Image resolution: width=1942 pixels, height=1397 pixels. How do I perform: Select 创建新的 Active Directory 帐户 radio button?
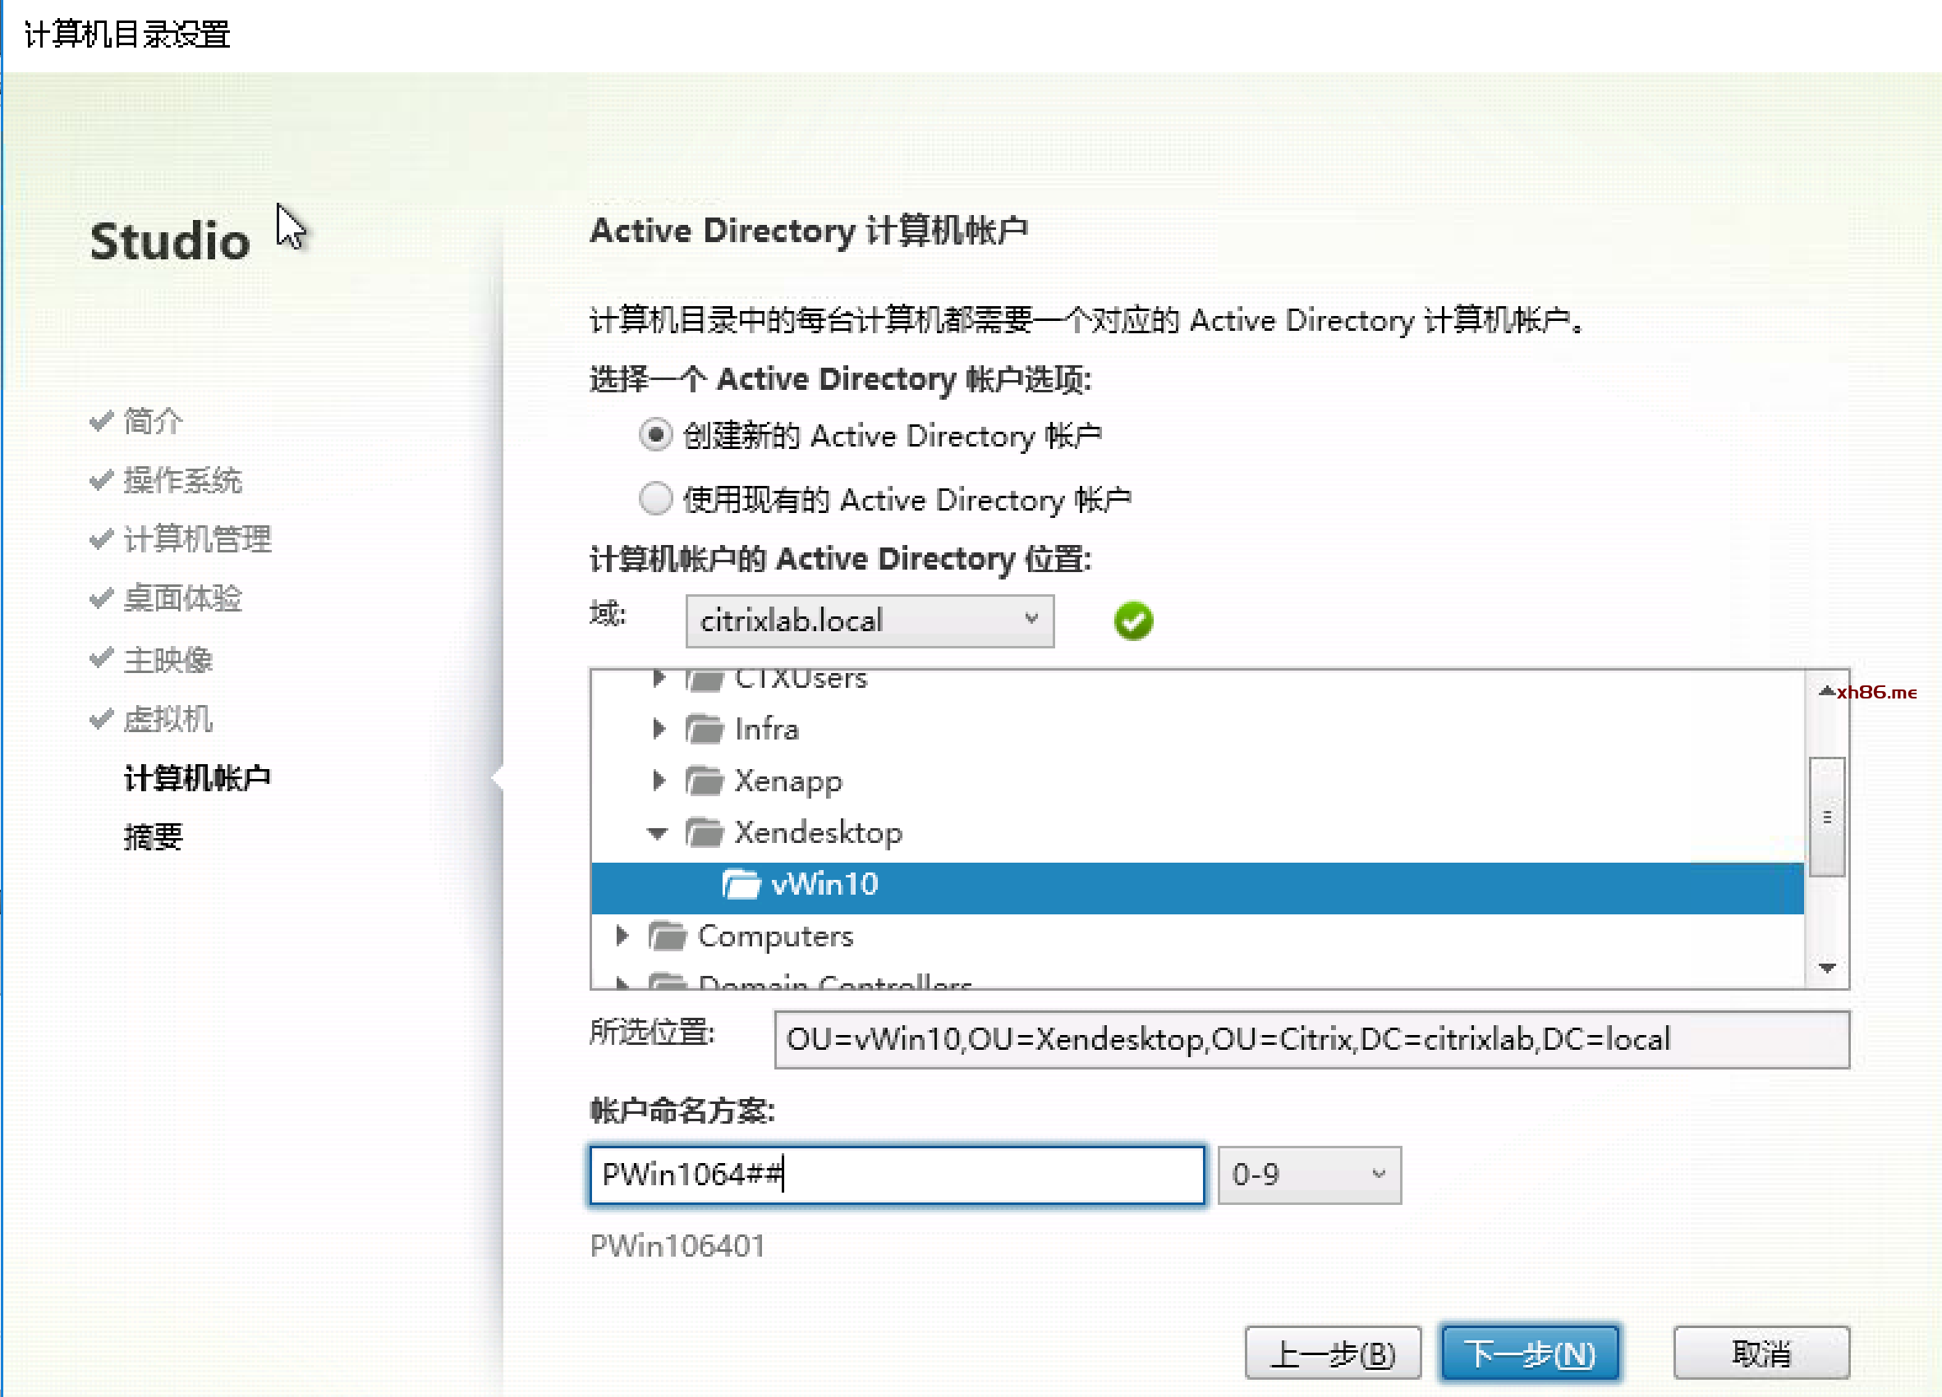pos(656,435)
